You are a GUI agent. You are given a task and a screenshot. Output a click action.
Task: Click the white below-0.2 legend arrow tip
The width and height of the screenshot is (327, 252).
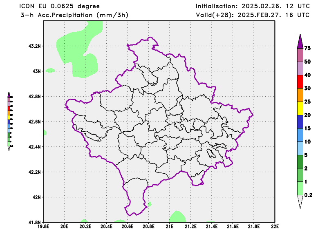coord(300,201)
